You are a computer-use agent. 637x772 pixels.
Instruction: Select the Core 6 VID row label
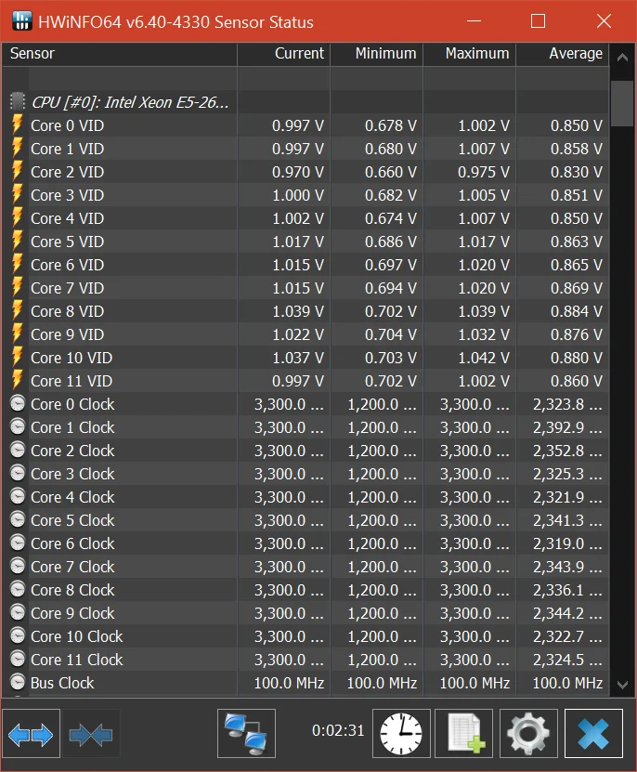[68, 265]
